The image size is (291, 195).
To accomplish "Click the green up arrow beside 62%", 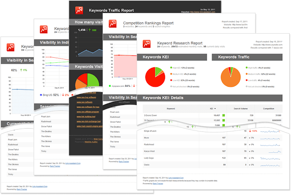I will point(21,70).
